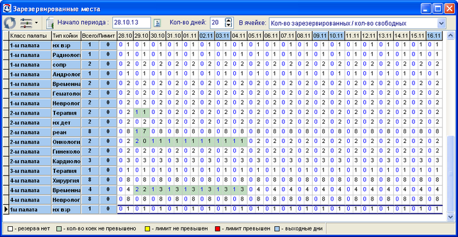Click the red 'лимит превышен' legend swatch
This screenshot has height=237, width=458.
click(x=217, y=229)
